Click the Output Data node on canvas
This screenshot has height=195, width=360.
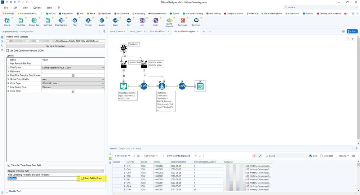200,86
